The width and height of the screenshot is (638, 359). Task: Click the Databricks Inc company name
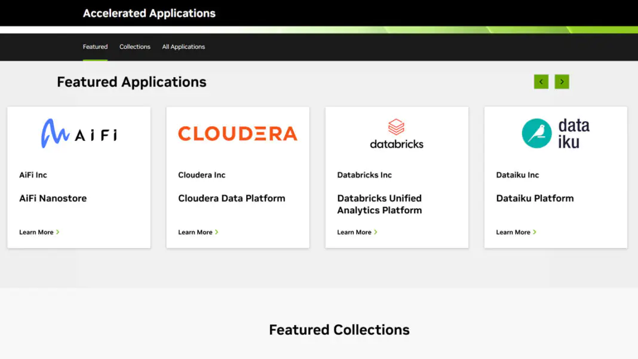pos(364,175)
